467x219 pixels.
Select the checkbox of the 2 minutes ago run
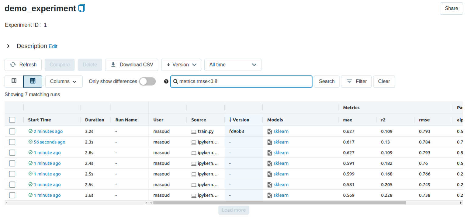click(12, 131)
